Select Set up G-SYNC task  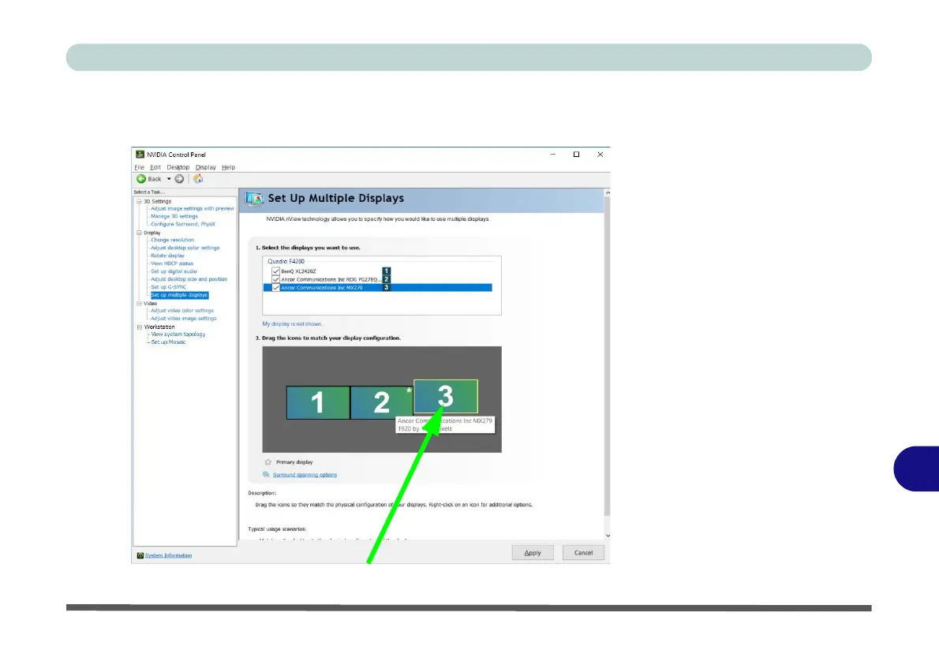click(x=168, y=287)
